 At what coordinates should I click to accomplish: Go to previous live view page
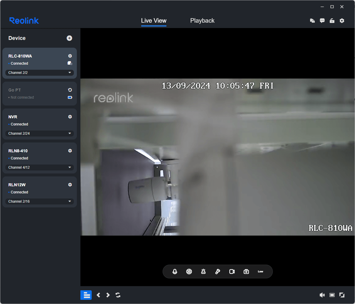pyautogui.click(x=98, y=295)
